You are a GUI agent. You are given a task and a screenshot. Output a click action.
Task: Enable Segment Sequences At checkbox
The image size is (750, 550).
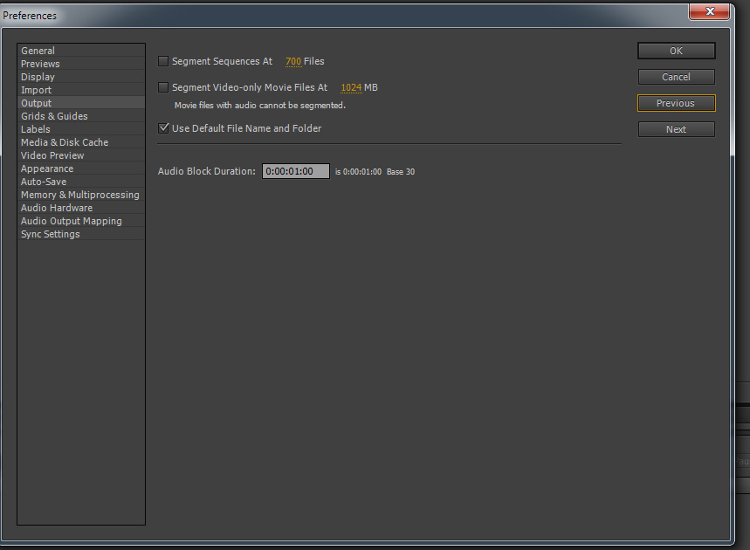pyautogui.click(x=163, y=61)
